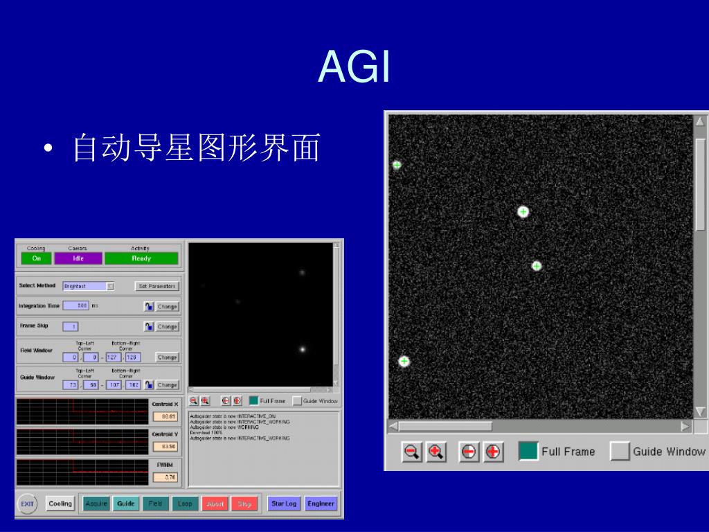The width and height of the screenshot is (709, 532).
Task: Click right arrow of enlarged image horizontal scrollbar
Action: (685, 426)
